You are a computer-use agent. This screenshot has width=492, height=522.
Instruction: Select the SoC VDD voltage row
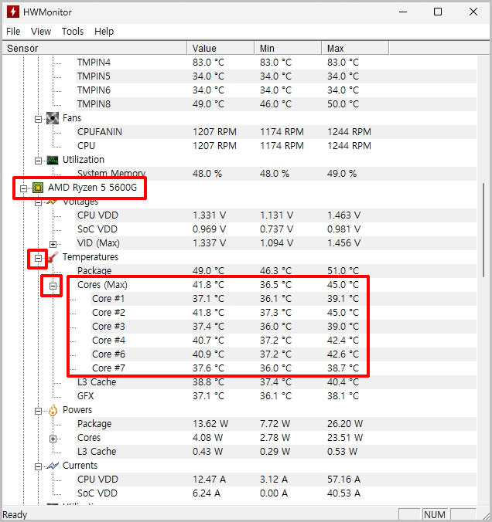tap(276, 229)
